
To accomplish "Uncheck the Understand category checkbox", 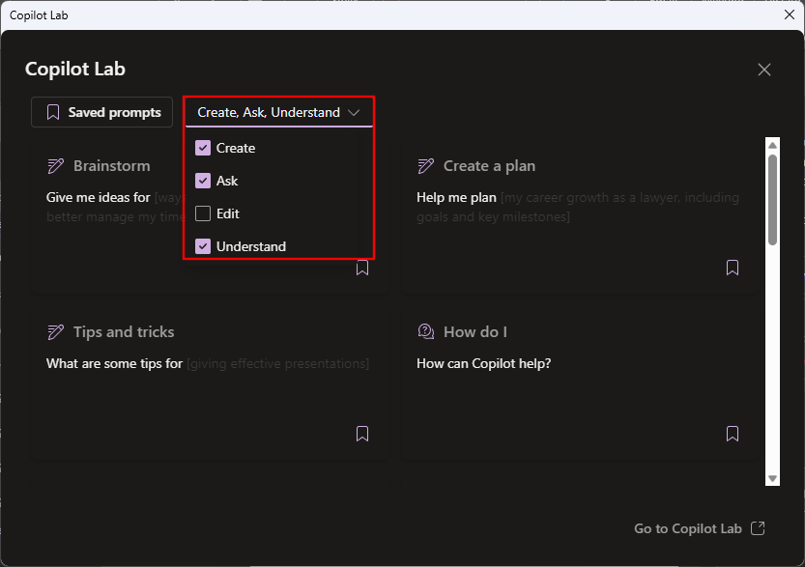I will pos(203,246).
